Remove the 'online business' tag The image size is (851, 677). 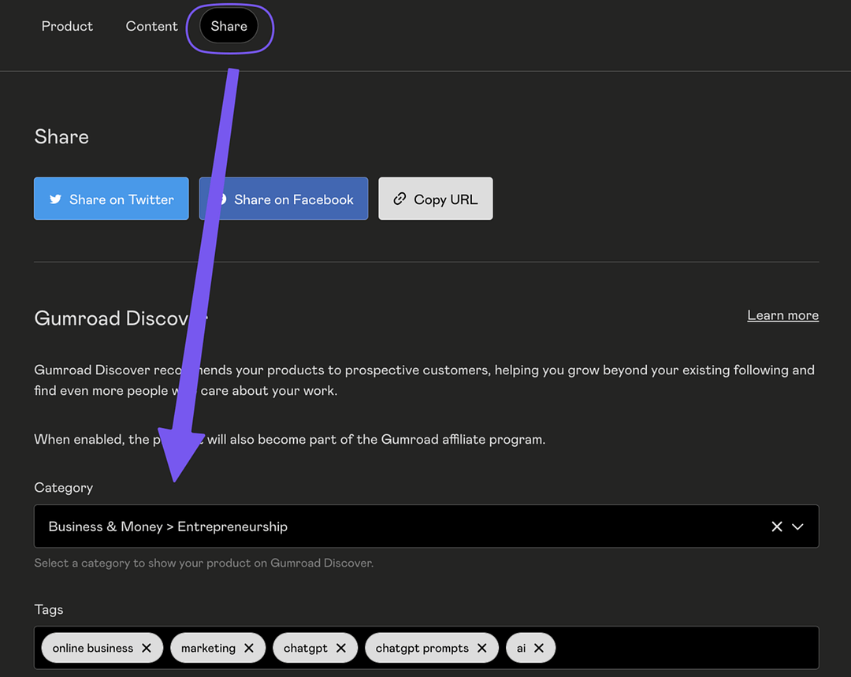pos(147,648)
